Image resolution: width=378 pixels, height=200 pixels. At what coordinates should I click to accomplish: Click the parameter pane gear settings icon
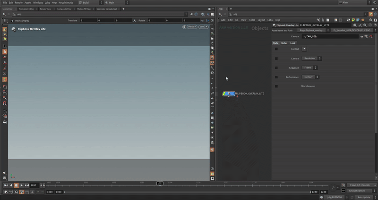point(355,25)
